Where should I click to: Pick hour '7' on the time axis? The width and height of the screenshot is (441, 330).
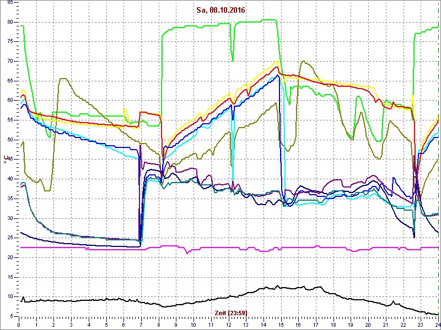142,324
